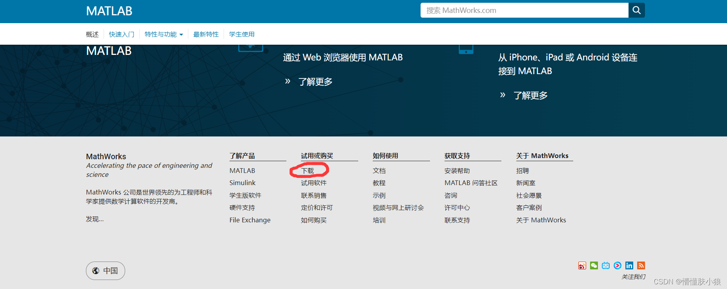This screenshot has width=727, height=289.
Task: Open the MATLAB 问答社区 link
Action: point(471,183)
